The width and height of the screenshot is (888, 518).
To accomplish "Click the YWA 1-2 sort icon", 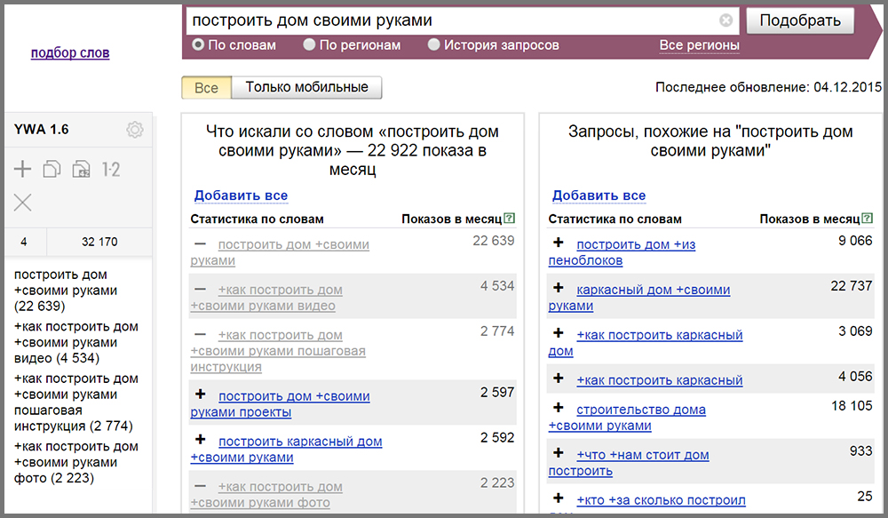I will click(111, 169).
